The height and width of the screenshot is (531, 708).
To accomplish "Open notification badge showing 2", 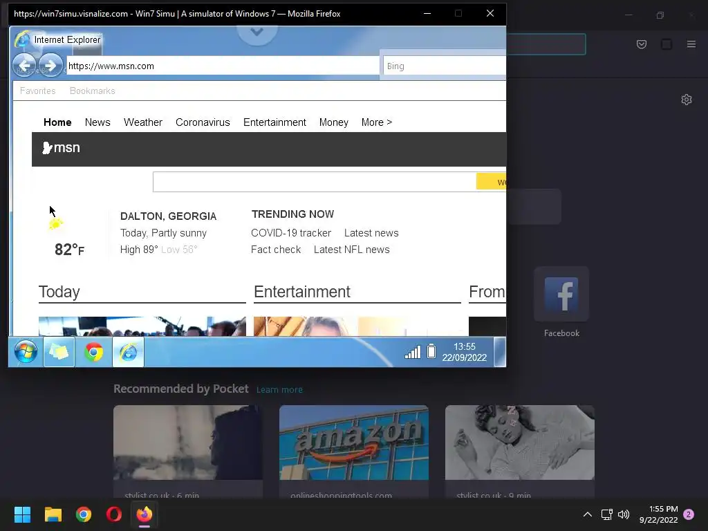I will (689, 514).
